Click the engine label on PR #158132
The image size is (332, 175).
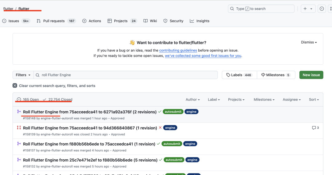coord(192,160)
